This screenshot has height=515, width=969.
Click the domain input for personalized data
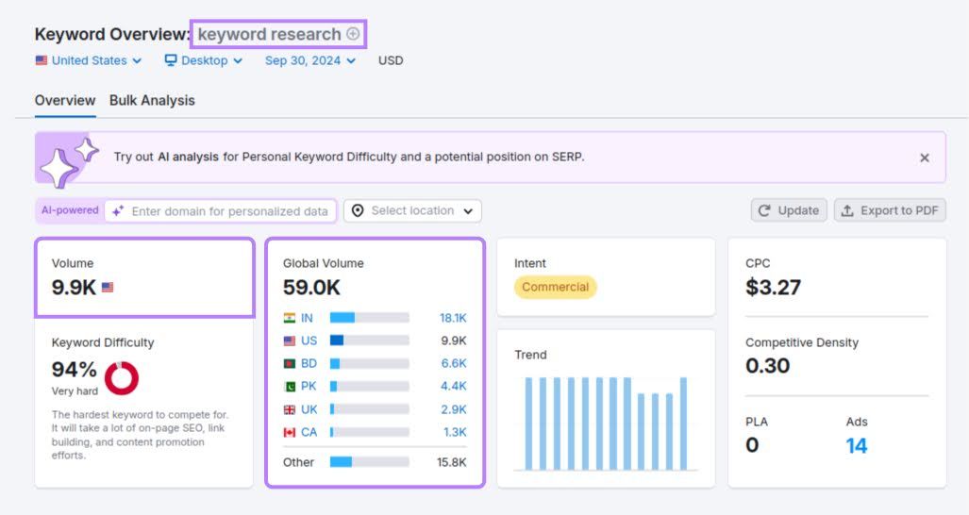[x=221, y=210]
